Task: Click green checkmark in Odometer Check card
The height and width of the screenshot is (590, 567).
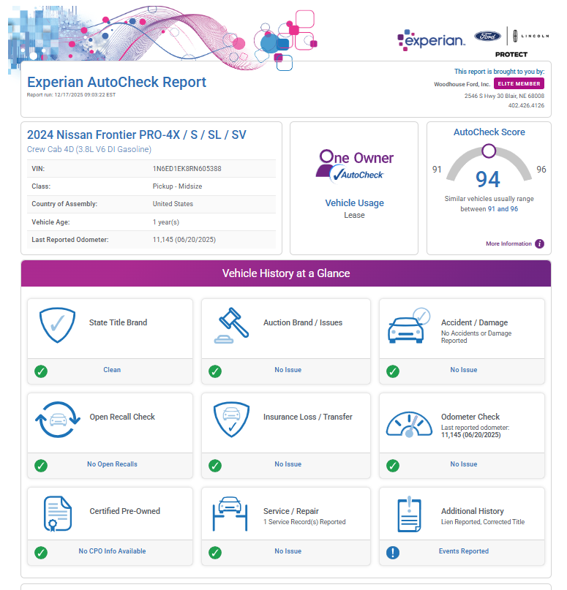Action: coord(393,466)
